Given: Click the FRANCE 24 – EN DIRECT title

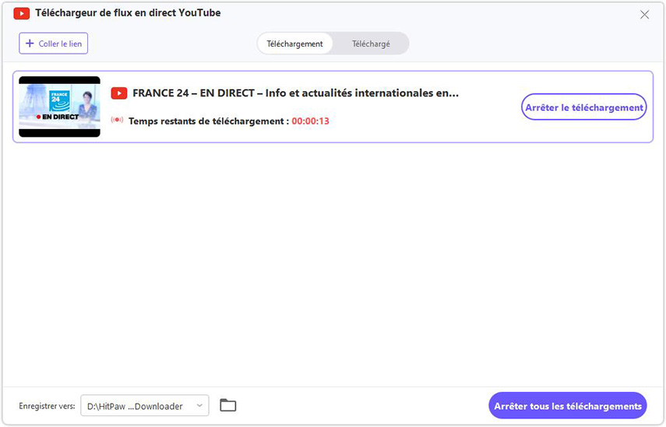Looking at the screenshot, I should click(x=296, y=93).
